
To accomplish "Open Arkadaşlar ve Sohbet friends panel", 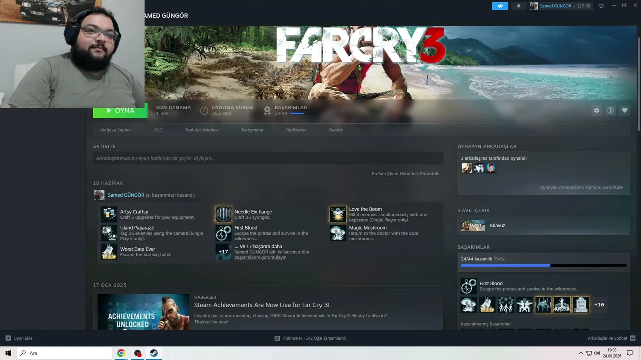I will [612, 338].
